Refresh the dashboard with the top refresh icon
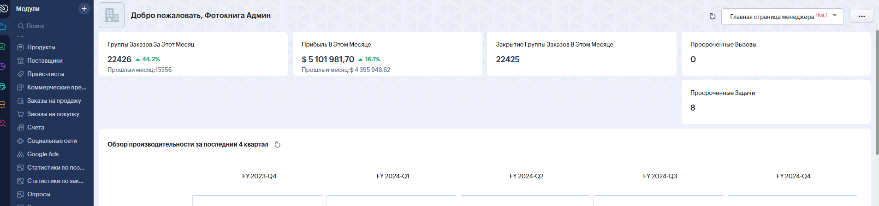Viewport: 879px width, 206px height. click(712, 16)
